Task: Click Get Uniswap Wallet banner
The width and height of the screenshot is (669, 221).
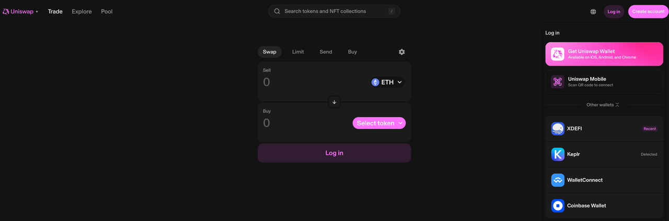Action: click(x=604, y=54)
